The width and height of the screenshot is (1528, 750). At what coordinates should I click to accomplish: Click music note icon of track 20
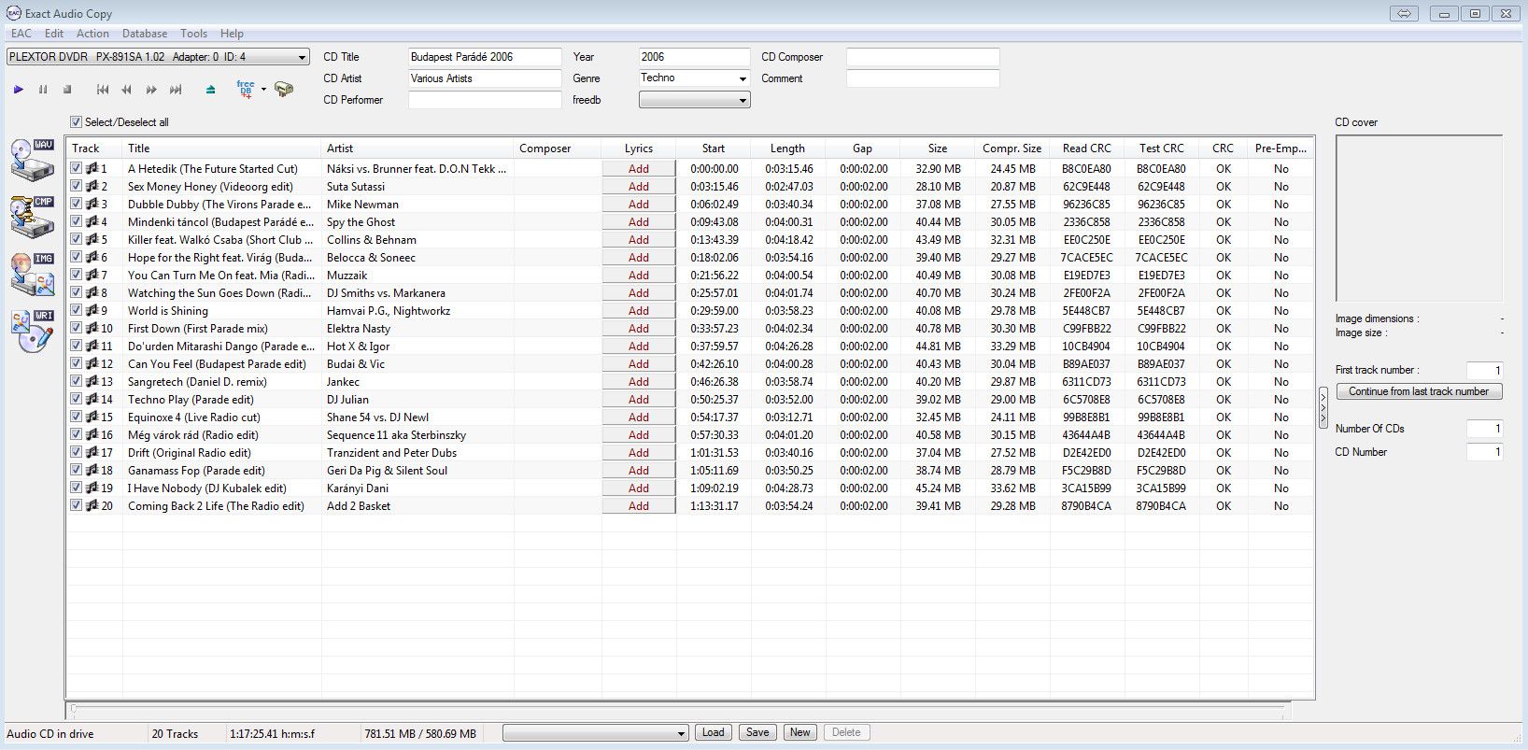pos(92,506)
